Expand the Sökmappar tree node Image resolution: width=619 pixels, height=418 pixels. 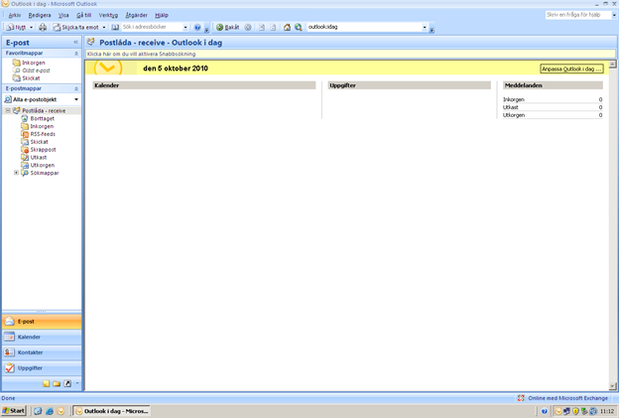[16, 173]
